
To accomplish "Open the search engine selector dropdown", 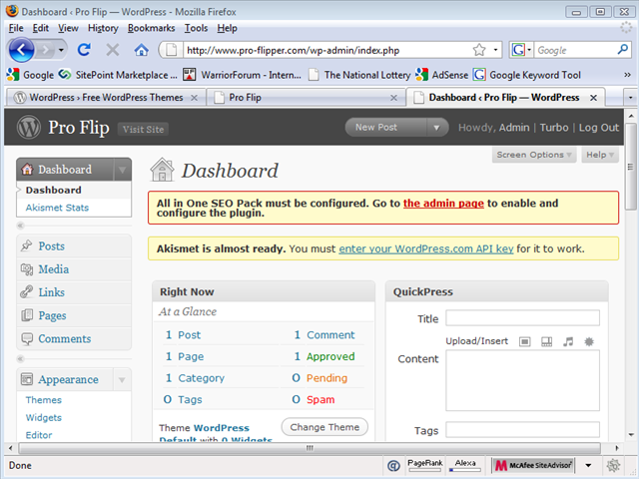I will [529, 50].
